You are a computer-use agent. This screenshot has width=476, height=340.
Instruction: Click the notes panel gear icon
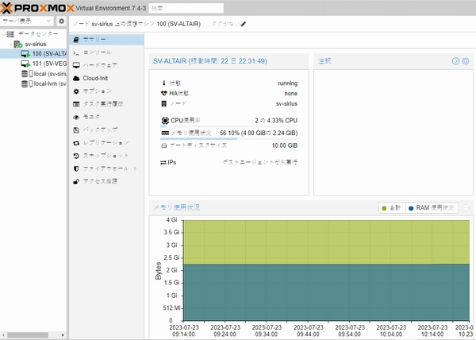pyautogui.click(x=466, y=61)
